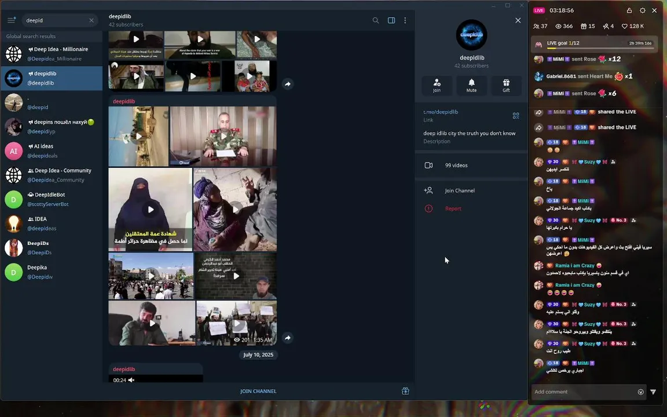Play the video of woman in black niqab
667x417 pixels.
point(150,209)
